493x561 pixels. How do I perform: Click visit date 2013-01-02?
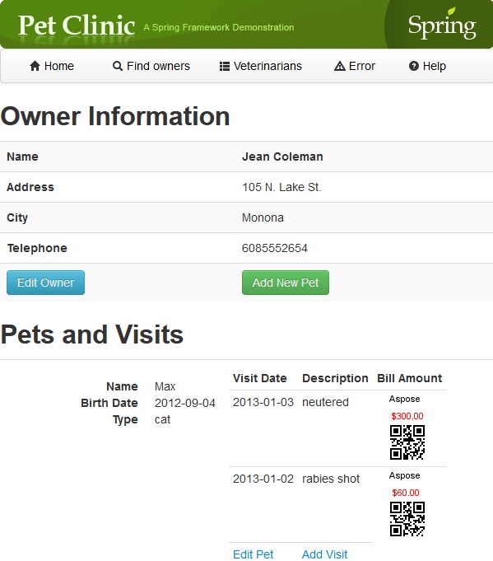tap(263, 479)
